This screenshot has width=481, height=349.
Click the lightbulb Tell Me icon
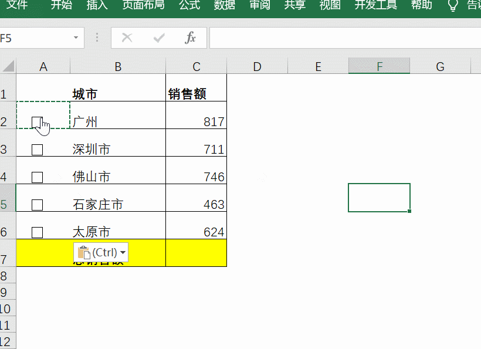(x=453, y=5)
